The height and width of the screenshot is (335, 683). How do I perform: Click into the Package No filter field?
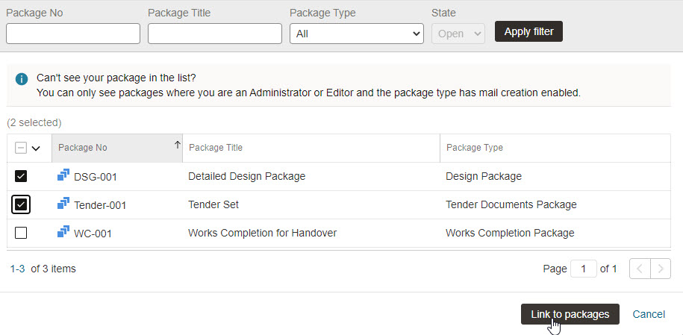click(73, 34)
